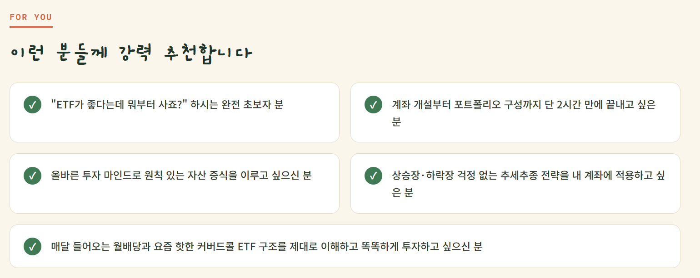This screenshot has height=278, width=700.
Task: Click the word 추천합니다 in the heading
Action: pos(207,55)
